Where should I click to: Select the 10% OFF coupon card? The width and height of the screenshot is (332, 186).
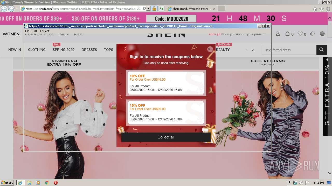(166, 83)
